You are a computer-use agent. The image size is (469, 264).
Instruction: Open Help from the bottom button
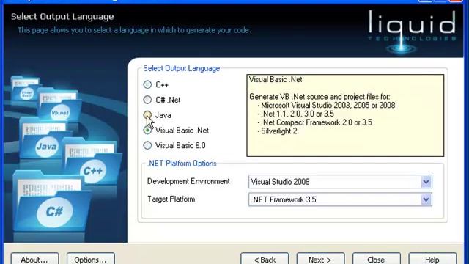[x=432, y=259]
